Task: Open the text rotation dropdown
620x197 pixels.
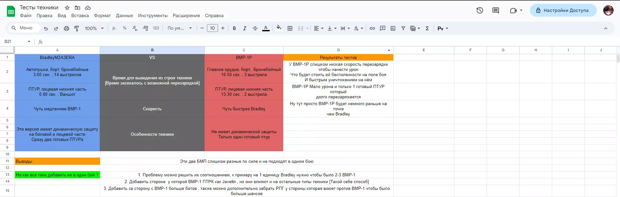Action: tap(358, 28)
